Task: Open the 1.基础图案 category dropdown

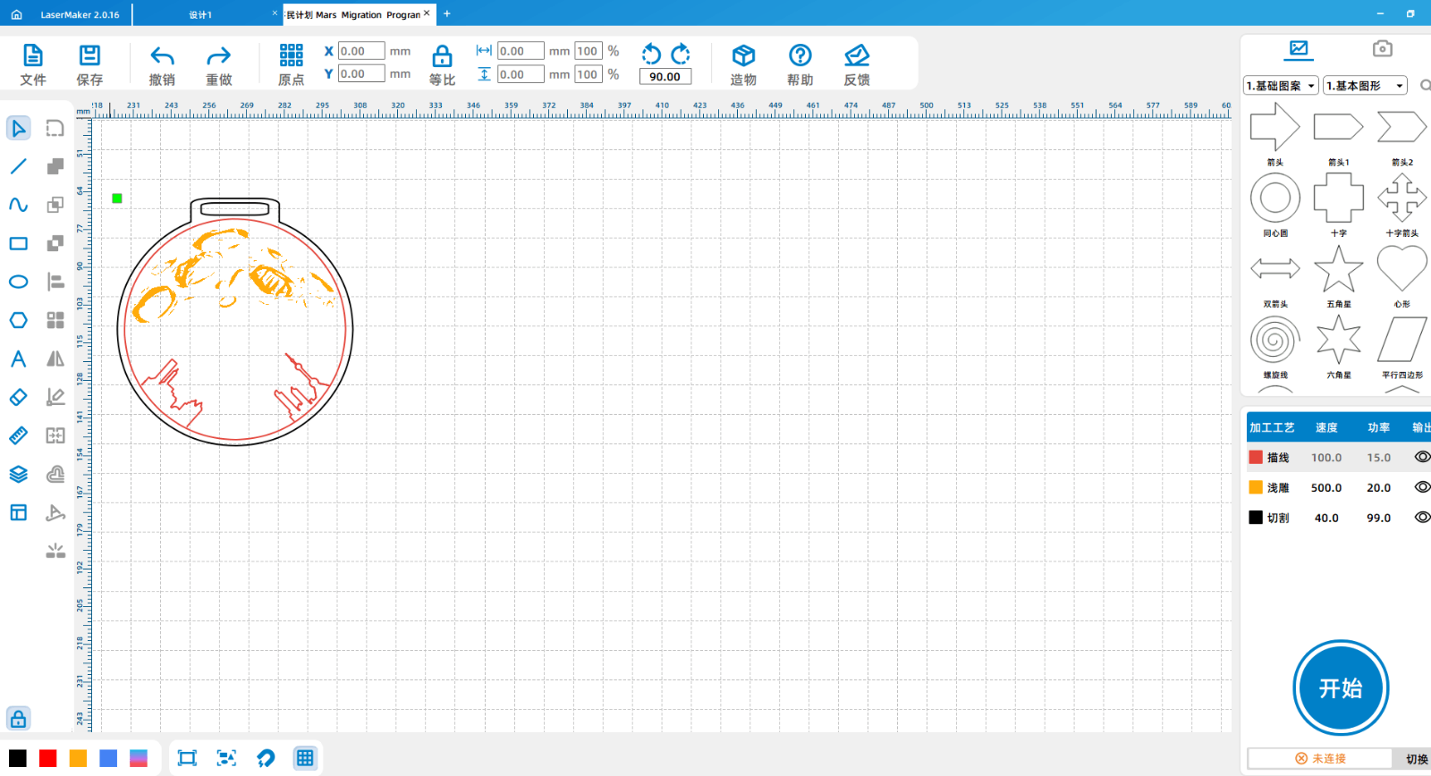Action: (1281, 86)
